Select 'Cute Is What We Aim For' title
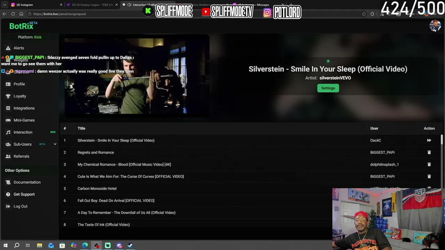Image resolution: width=445 pixels, height=250 pixels. (131, 176)
